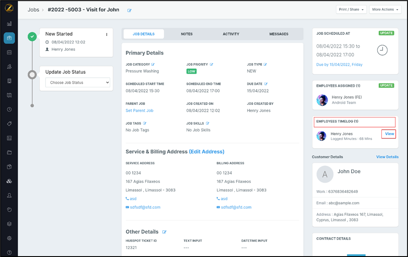This screenshot has width=408, height=257.
Task: Expand the Choose Job Status dropdown
Action: tap(78, 82)
